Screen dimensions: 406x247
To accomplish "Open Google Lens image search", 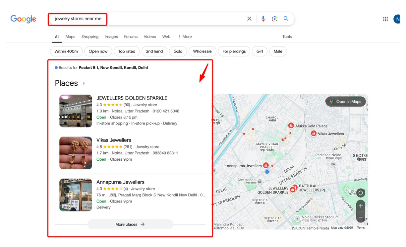I will tap(274, 19).
